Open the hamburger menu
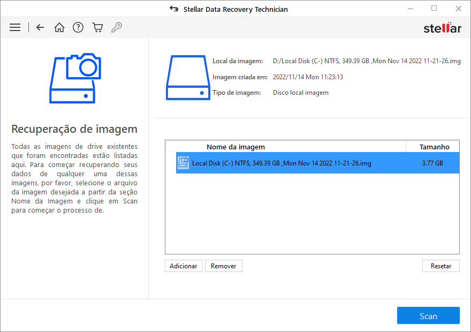This screenshot has width=471, height=332. (15, 27)
